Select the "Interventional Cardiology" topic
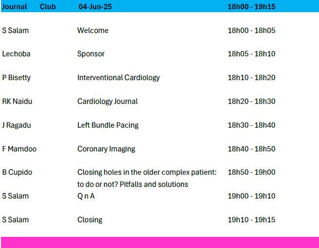Screen dimensions: 319x248 pos(118,78)
